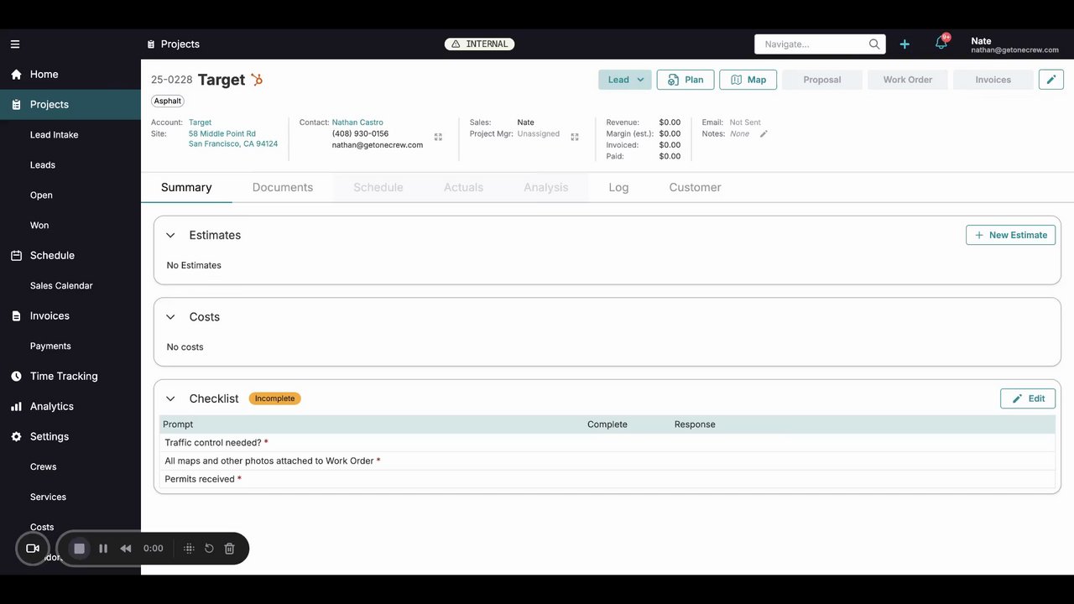Click the Invoices button in header row
Screen dimensions: 1074x604
(993, 80)
